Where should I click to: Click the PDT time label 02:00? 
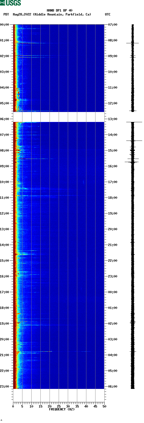coord(4,56)
